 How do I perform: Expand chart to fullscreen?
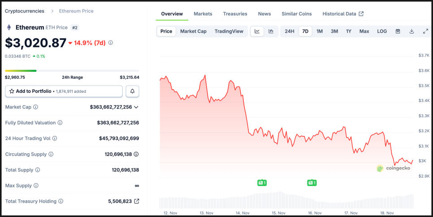pyautogui.click(x=425, y=31)
